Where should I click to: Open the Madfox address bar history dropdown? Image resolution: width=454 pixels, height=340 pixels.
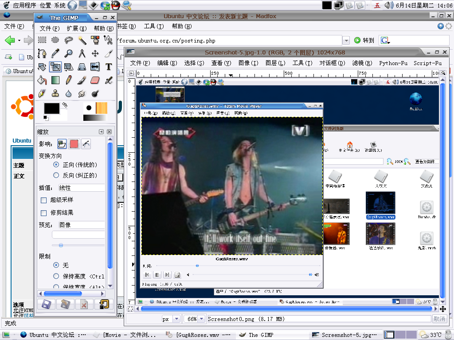346,40
